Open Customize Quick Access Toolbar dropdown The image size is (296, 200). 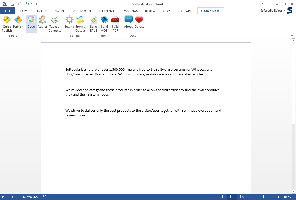(x=36, y=4)
